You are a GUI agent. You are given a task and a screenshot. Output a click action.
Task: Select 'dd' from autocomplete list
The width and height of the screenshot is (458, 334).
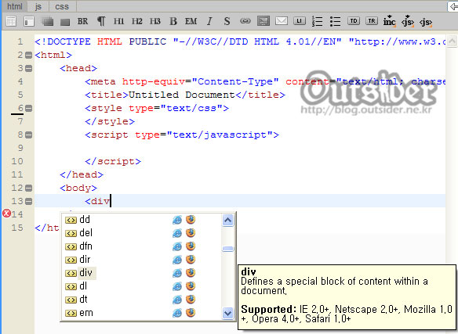pyautogui.click(x=141, y=220)
